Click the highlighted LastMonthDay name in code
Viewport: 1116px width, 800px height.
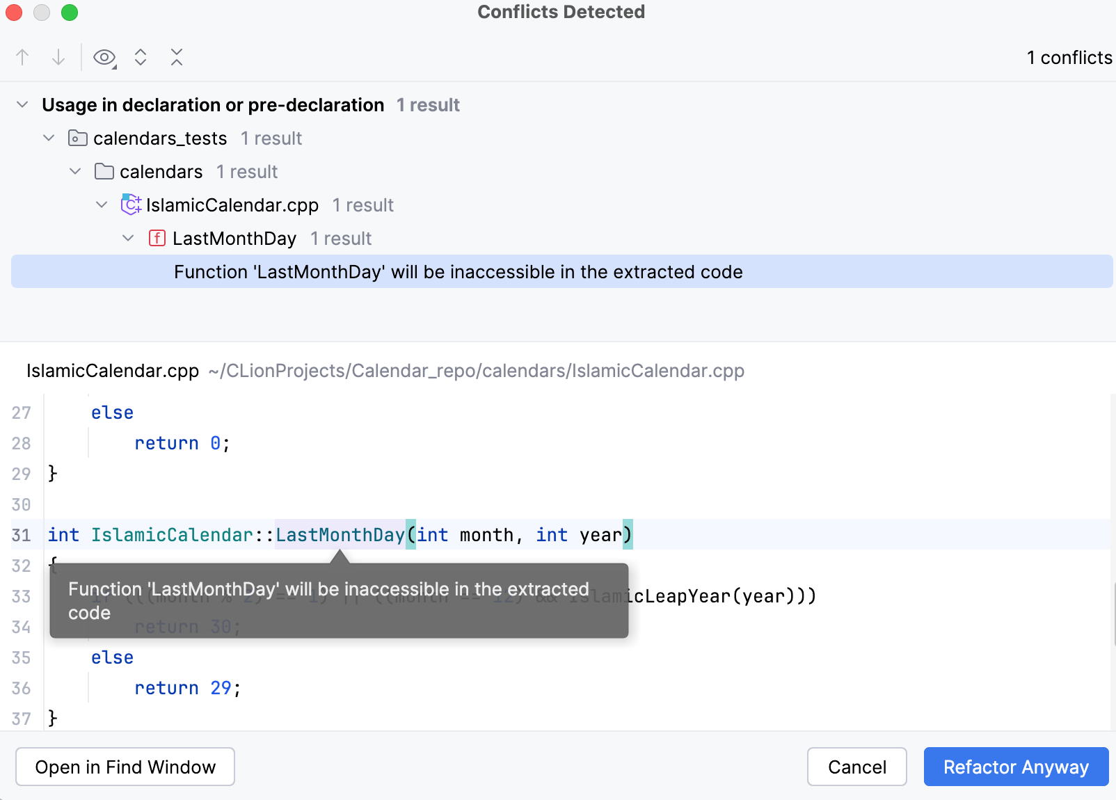click(x=340, y=534)
